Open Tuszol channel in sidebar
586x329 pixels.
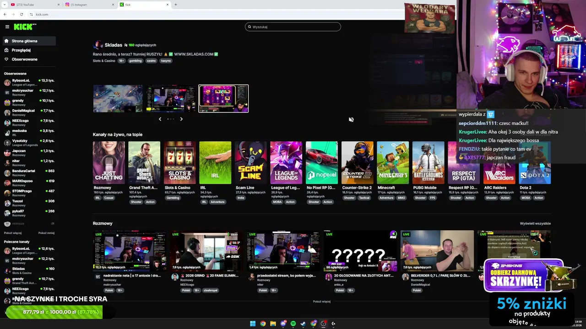tap(29, 203)
